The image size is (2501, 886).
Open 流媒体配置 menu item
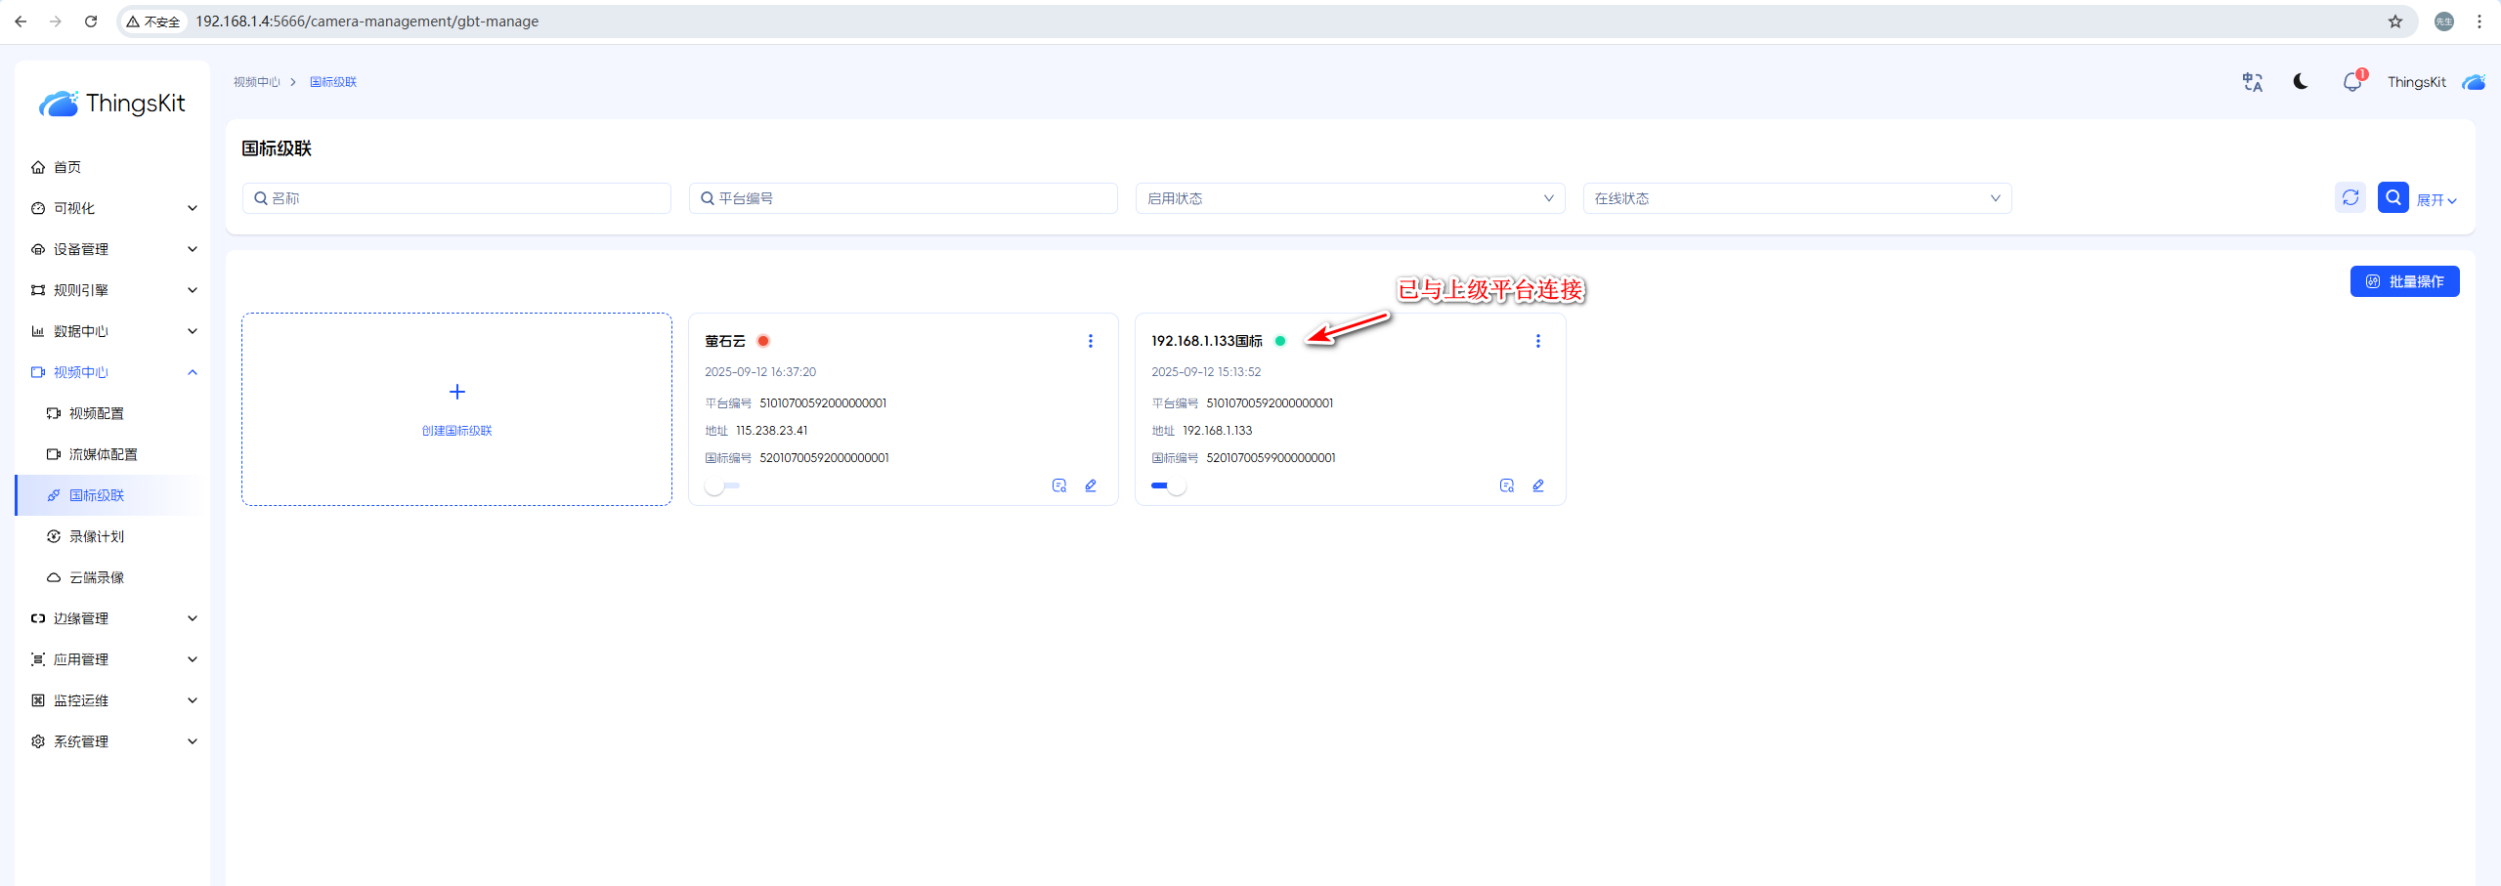103,454
